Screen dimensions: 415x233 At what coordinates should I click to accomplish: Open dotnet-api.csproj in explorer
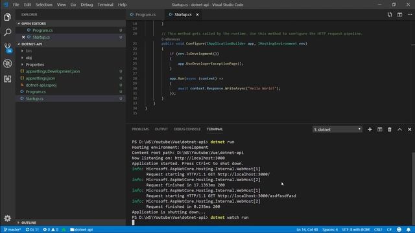point(70,85)
